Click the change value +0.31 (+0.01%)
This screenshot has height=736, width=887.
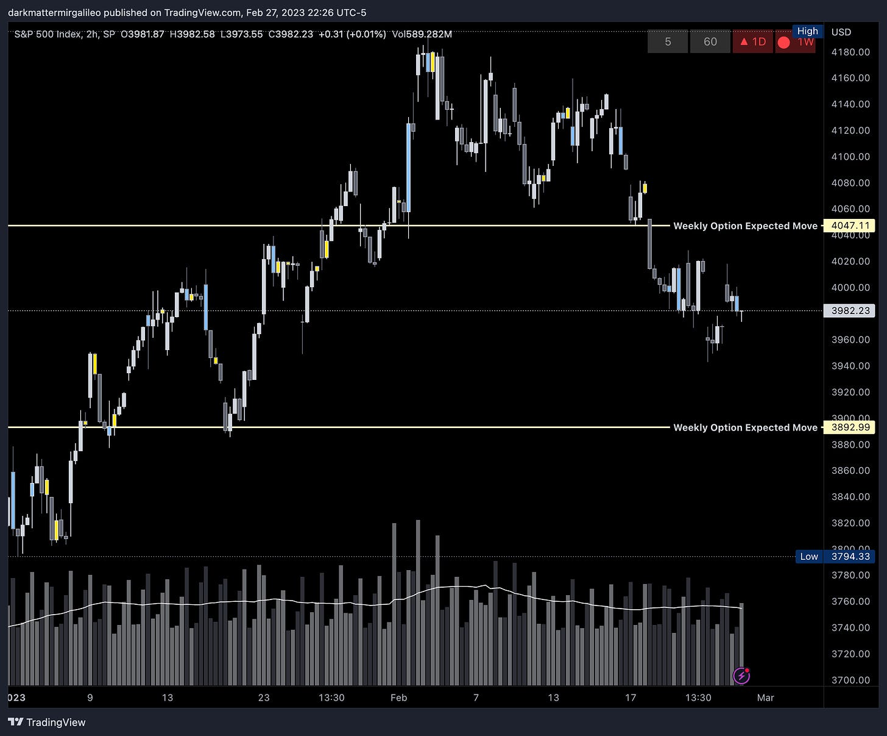pos(352,34)
